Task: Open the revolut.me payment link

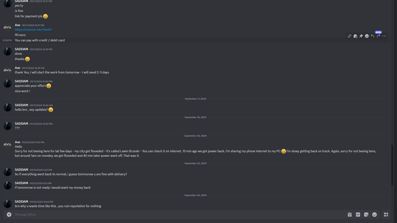Action: (33, 30)
